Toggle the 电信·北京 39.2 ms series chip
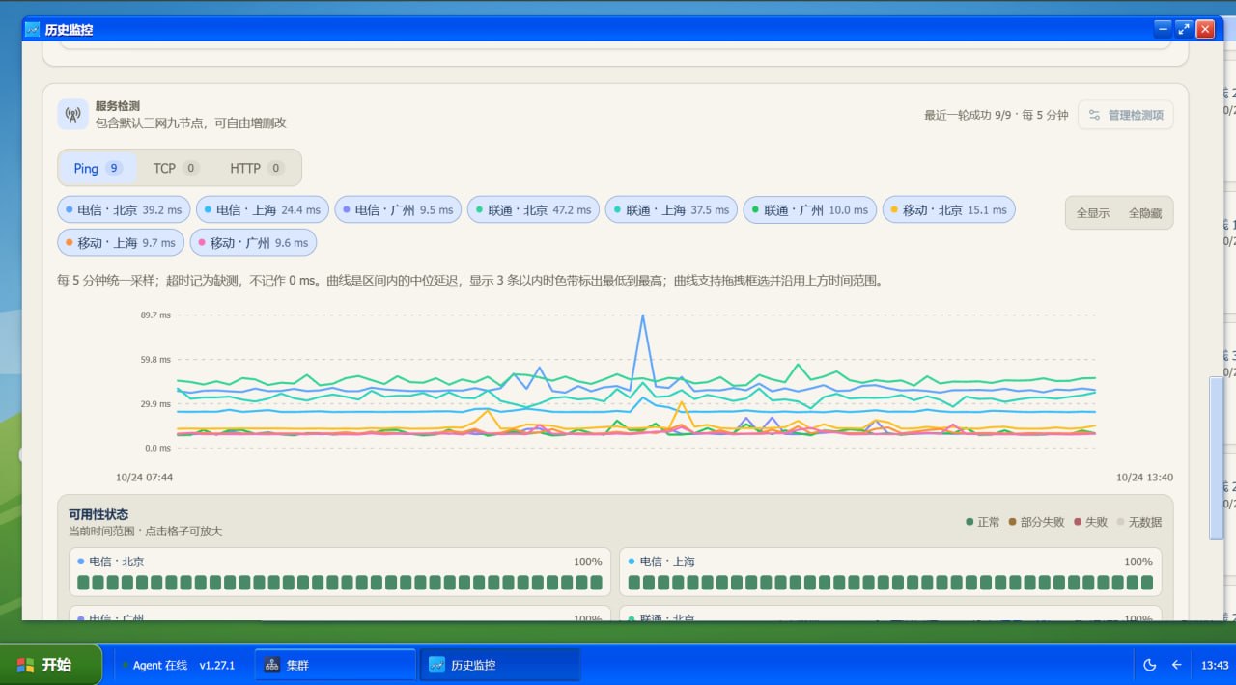The height and width of the screenshot is (685, 1236). pyautogui.click(x=124, y=209)
